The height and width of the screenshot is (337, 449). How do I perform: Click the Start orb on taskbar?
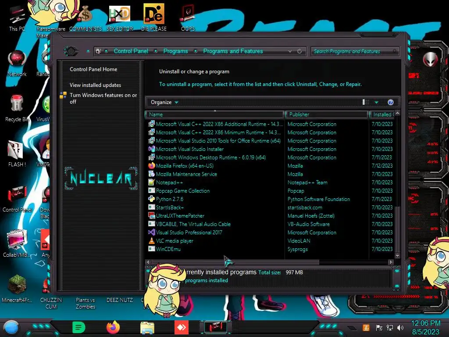[x=11, y=328]
